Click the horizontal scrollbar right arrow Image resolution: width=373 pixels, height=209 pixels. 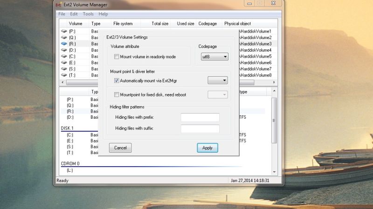coord(274,82)
